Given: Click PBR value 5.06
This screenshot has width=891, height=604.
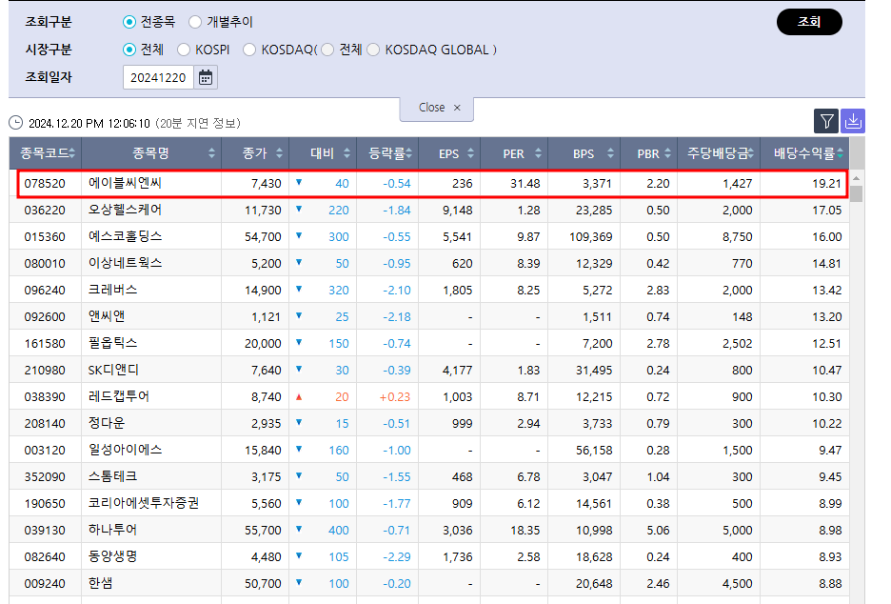Looking at the screenshot, I should [x=658, y=531].
